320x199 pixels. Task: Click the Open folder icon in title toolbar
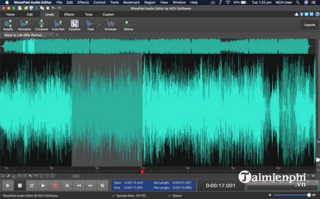pos(26,8)
